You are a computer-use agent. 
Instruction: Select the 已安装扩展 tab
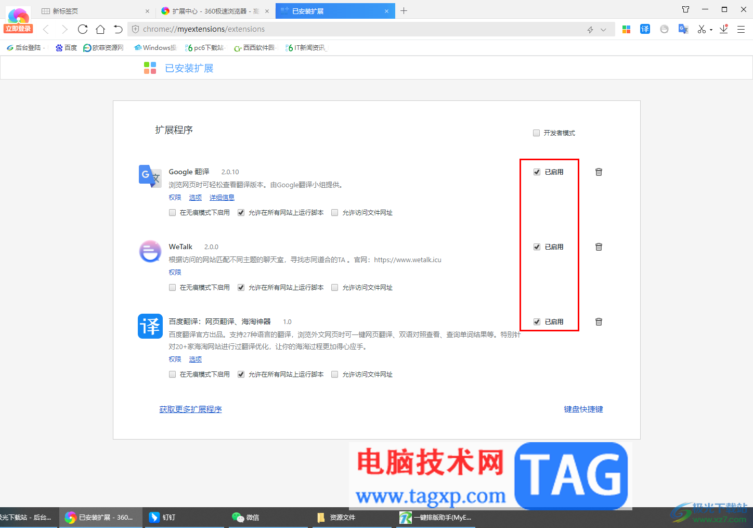335,11
